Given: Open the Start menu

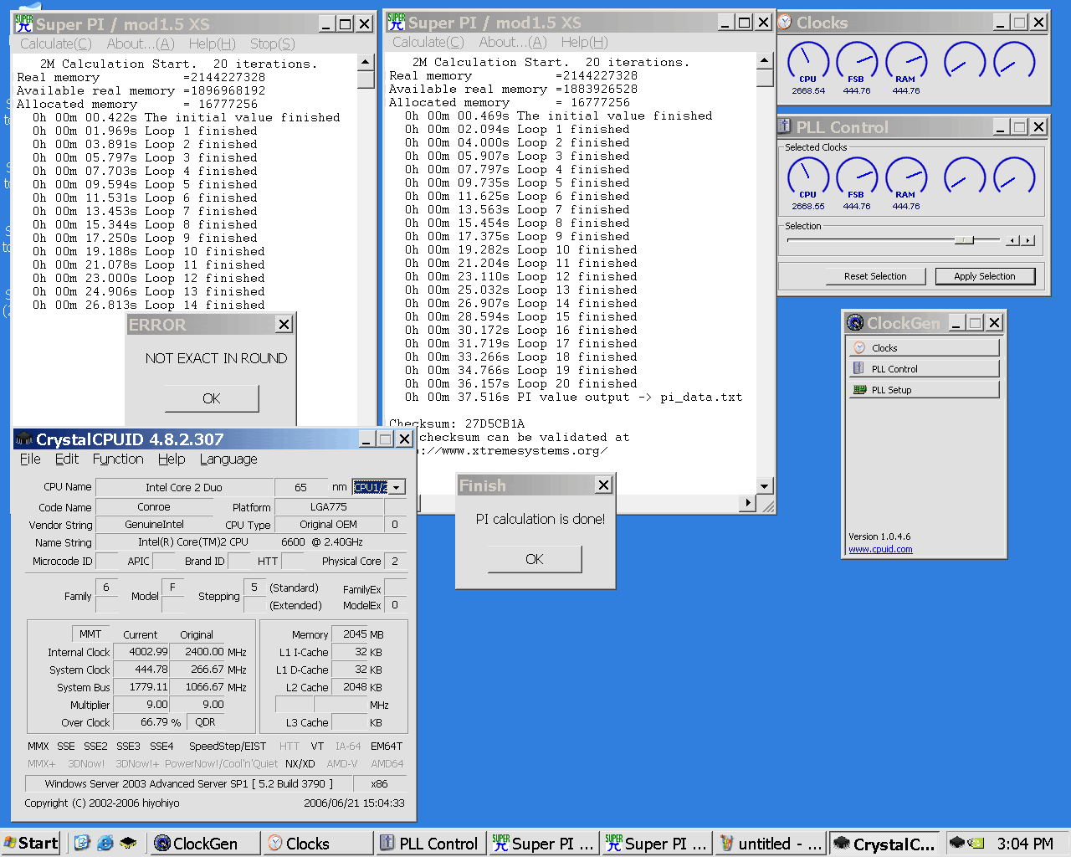Looking at the screenshot, I should pos(31,843).
